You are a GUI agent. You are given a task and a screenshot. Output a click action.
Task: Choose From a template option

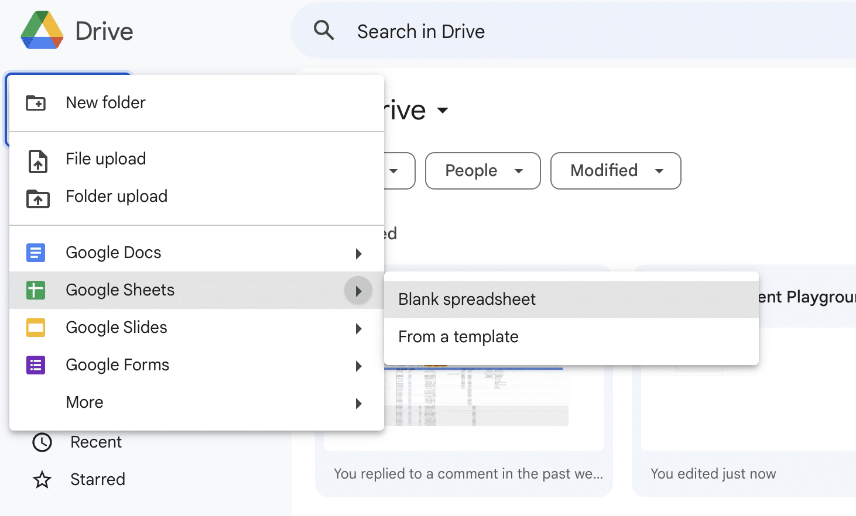pos(458,337)
